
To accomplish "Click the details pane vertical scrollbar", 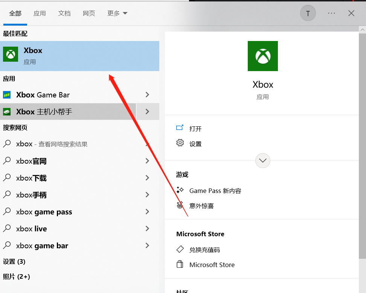I will (x=362, y=146).
